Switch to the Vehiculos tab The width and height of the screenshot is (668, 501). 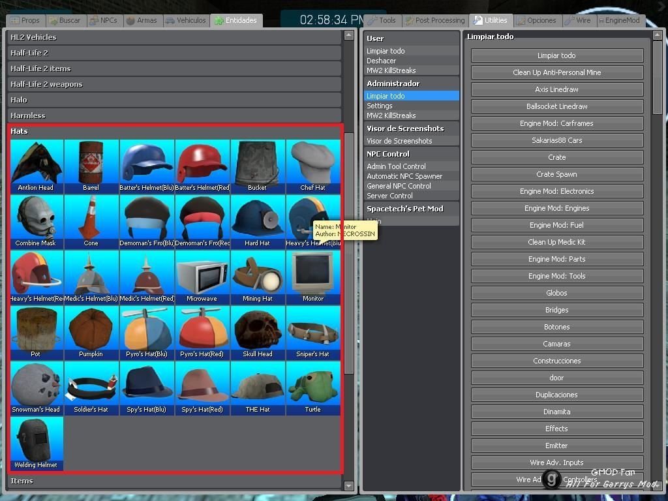[x=186, y=20]
